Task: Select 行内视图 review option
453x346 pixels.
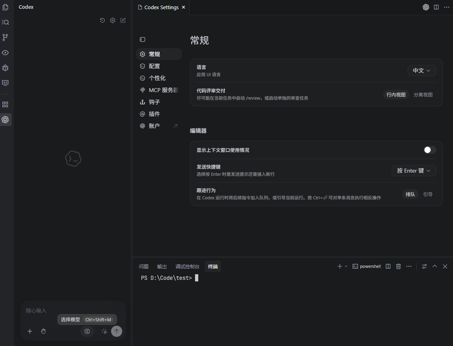Action: tap(396, 94)
